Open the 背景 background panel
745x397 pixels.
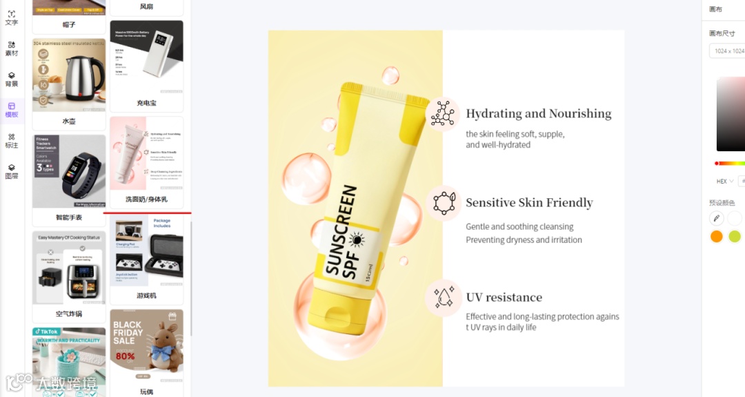pos(12,79)
